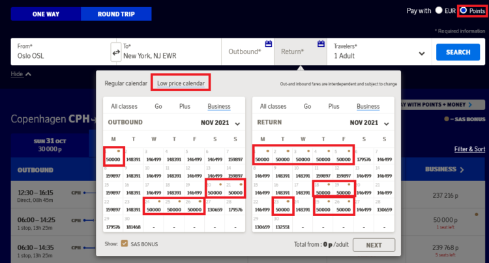Open BUSINESS column chevron header
The width and height of the screenshot is (489, 263).
(x=445, y=169)
